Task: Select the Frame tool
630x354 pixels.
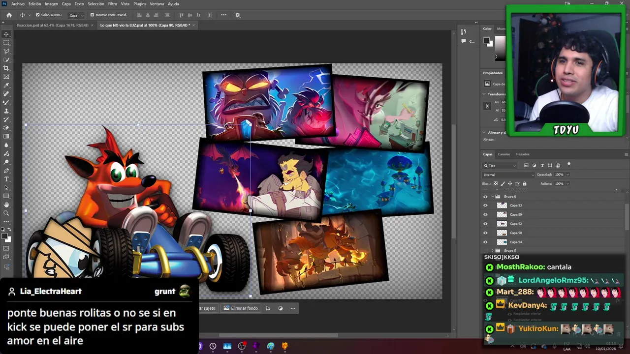Action: tap(6, 77)
